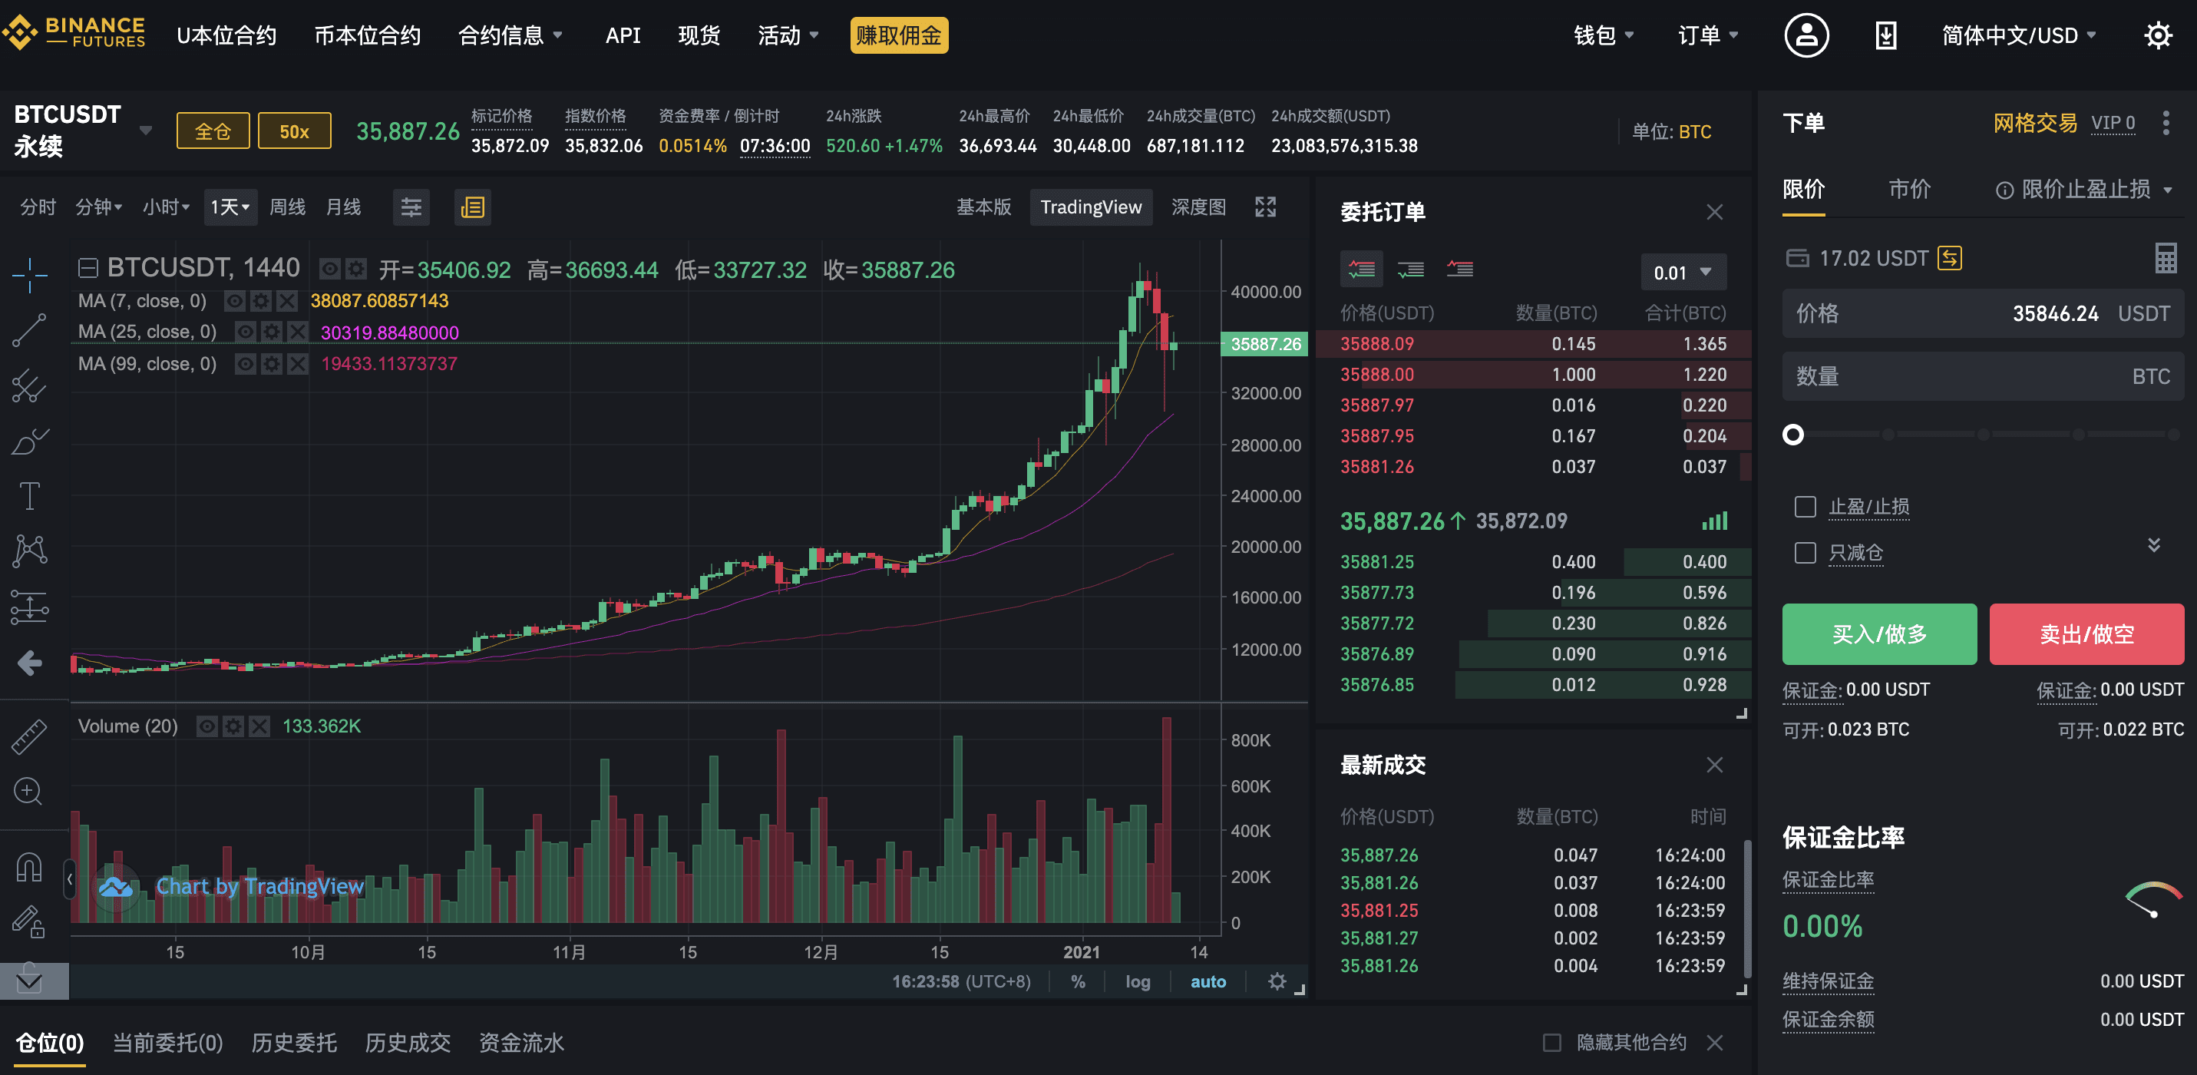Show asks-only order book view

click(x=1460, y=270)
